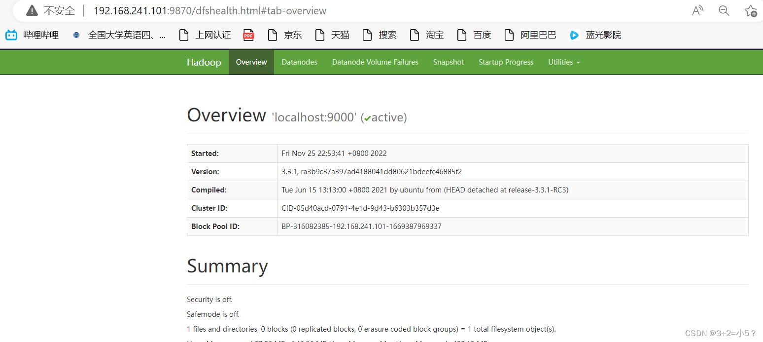Click the insecure site warning triangle icon
Viewport: 763px width, 342px height.
(32, 10)
